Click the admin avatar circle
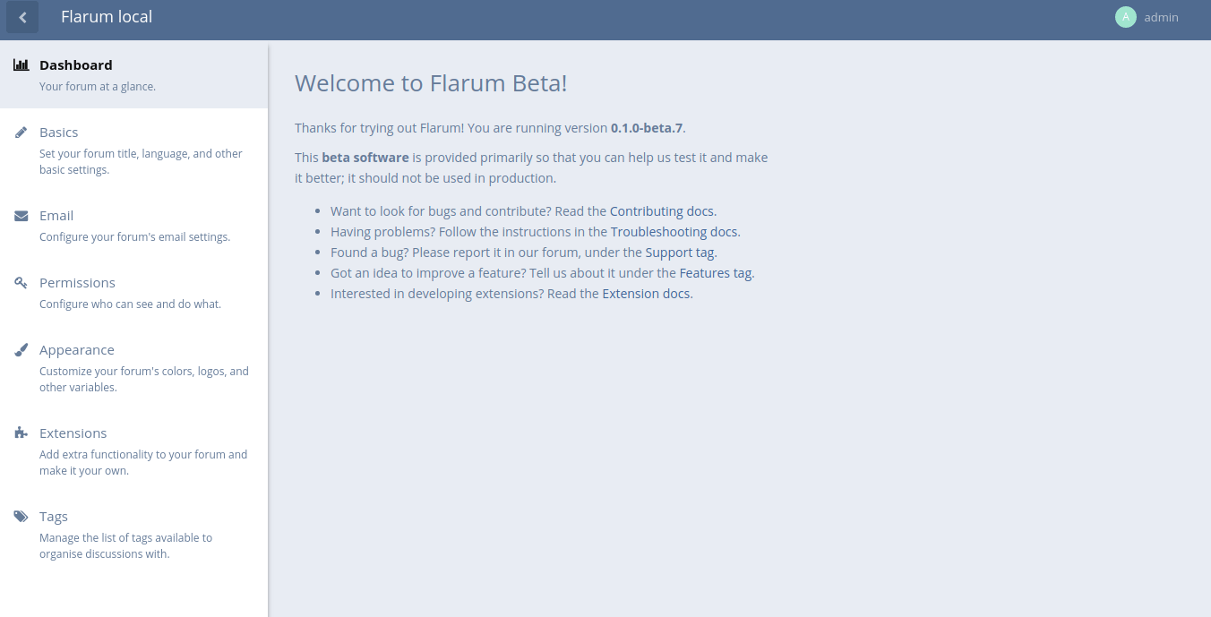1211x617 pixels. pyautogui.click(x=1126, y=17)
